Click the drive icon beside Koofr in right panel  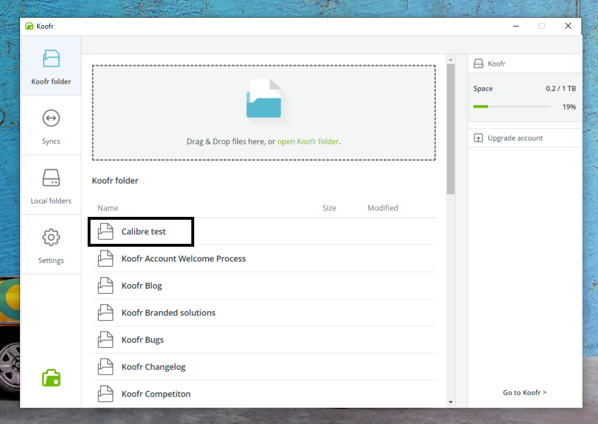pyautogui.click(x=478, y=63)
